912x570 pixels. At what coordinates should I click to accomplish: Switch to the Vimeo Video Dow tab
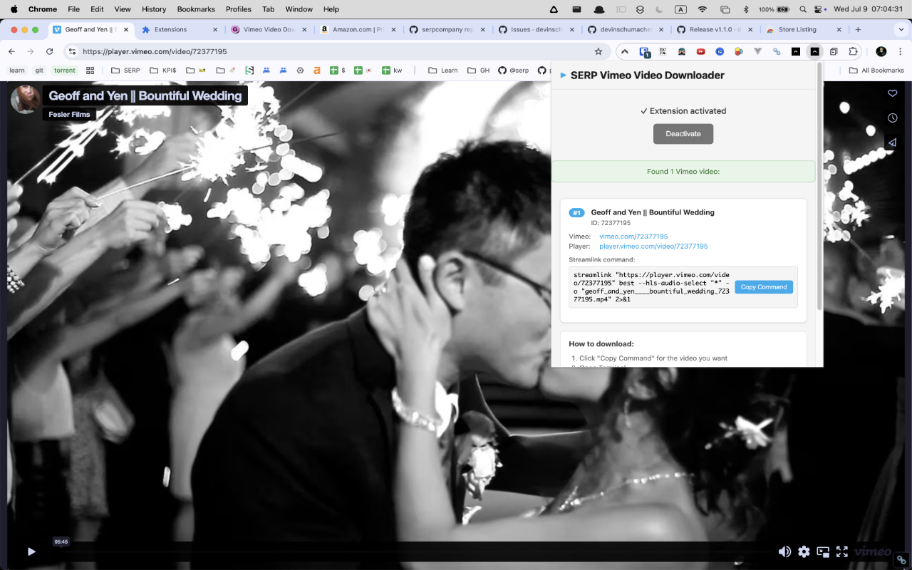coord(269,29)
